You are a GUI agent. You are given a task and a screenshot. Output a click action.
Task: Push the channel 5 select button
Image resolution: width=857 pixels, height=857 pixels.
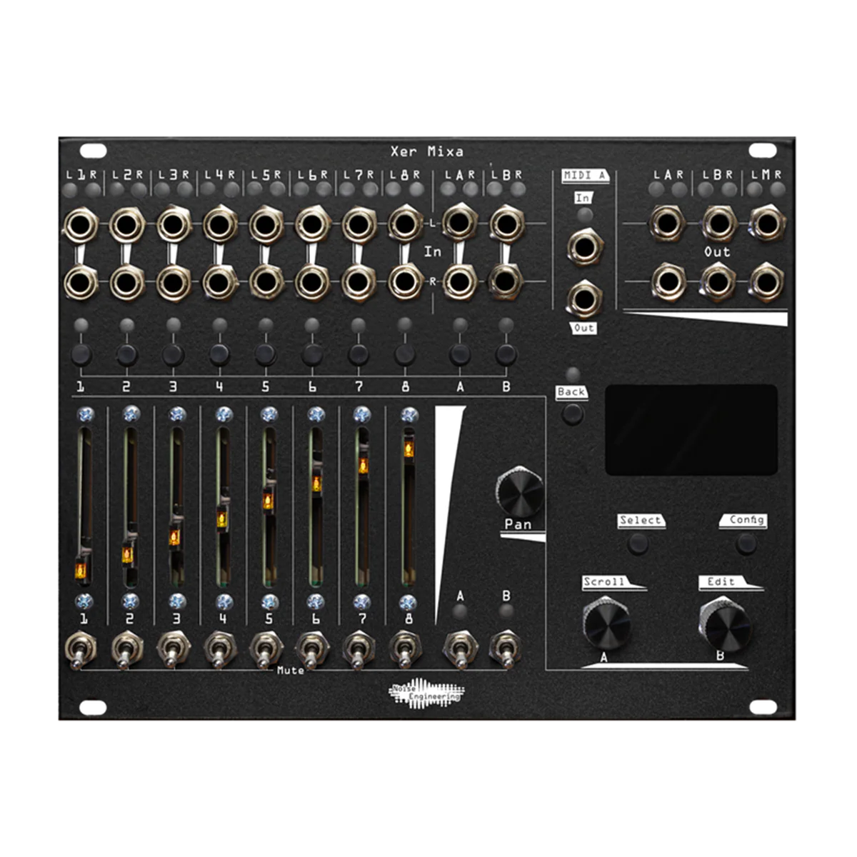tap(266, 354)
